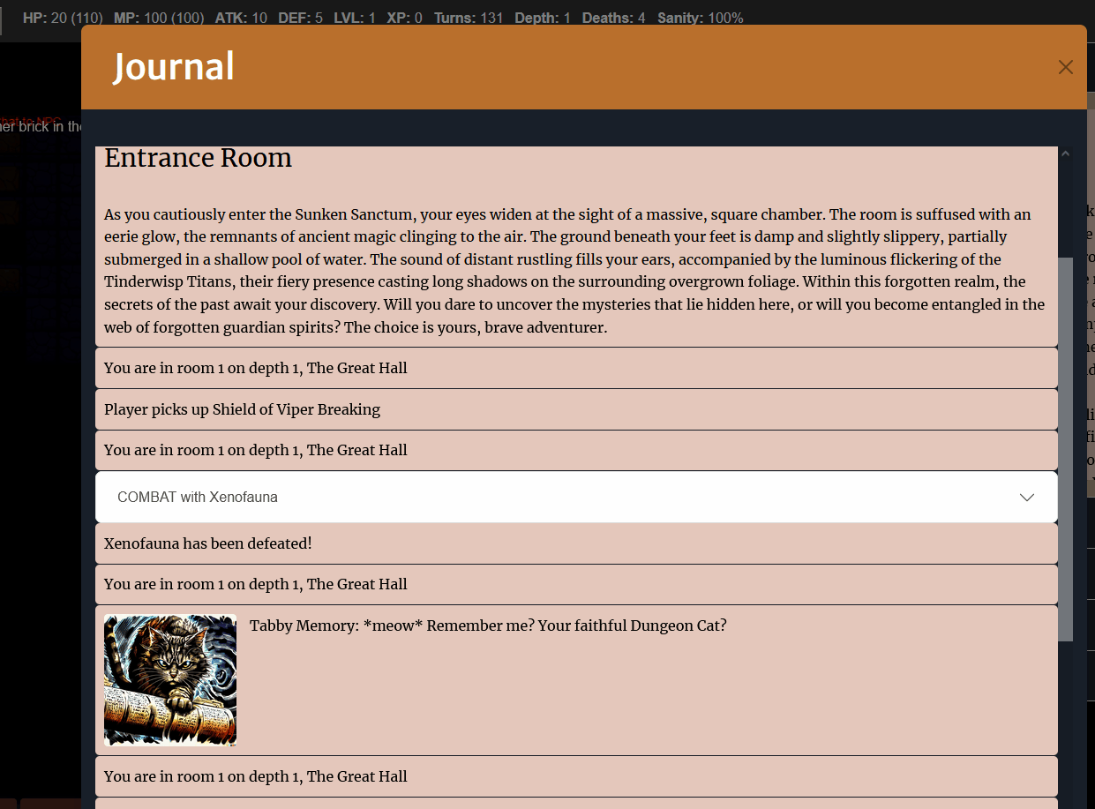Click the journal scrollbar up arrow
The height and width of the screenshot is (809, 1095).
[x=1066, y=154]
